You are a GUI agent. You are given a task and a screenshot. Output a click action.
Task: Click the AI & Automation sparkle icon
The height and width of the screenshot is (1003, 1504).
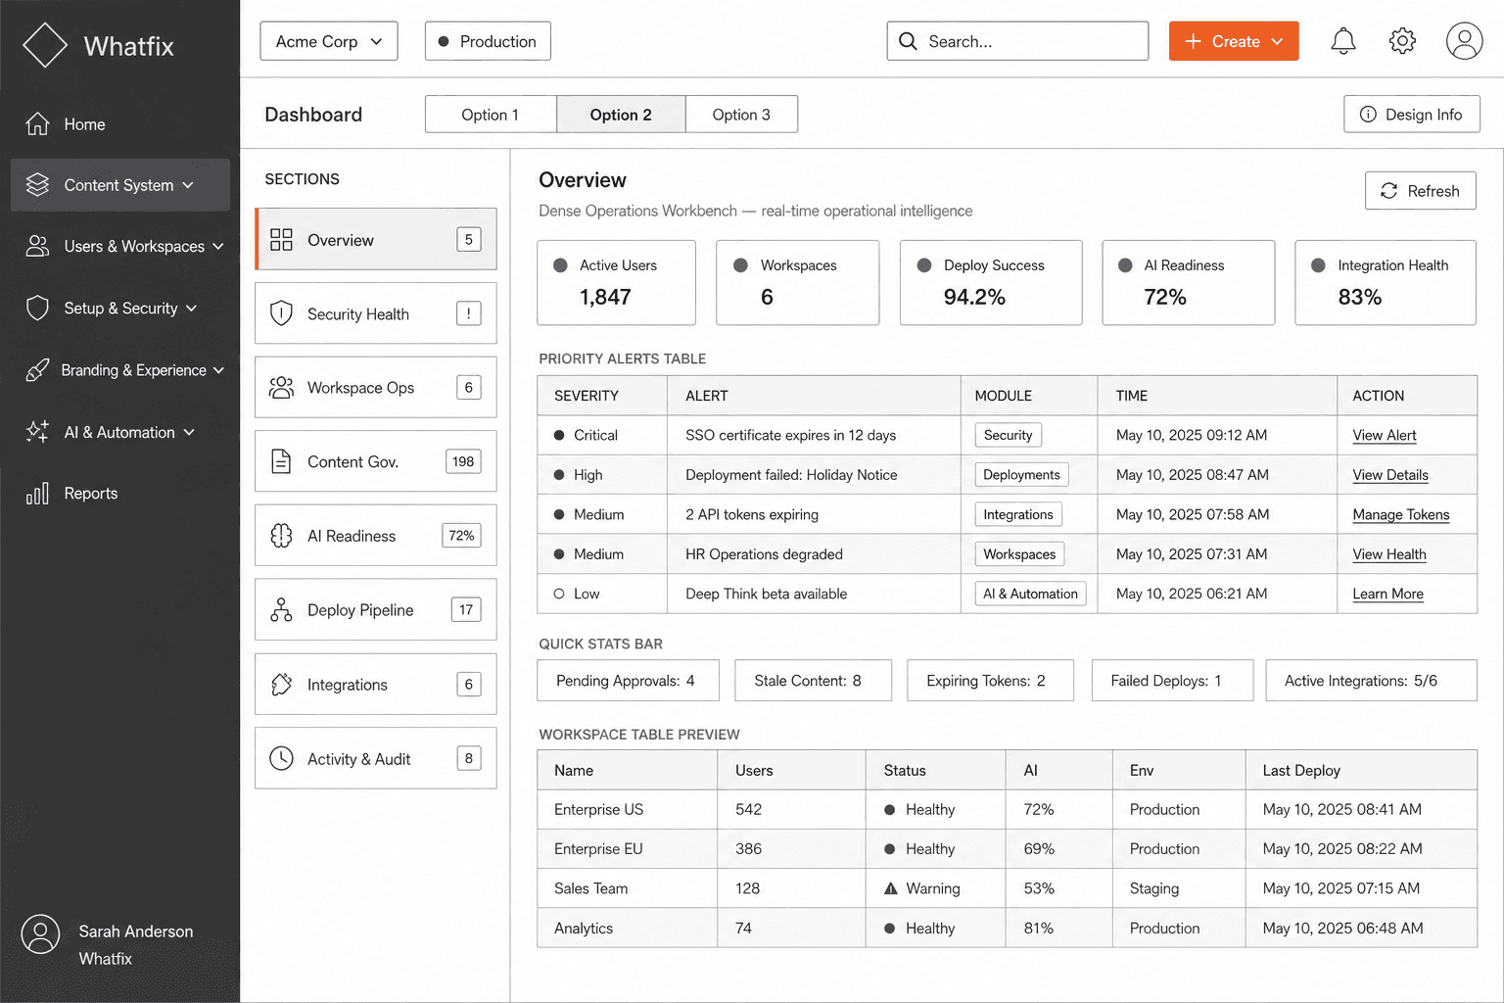[37, 432]
